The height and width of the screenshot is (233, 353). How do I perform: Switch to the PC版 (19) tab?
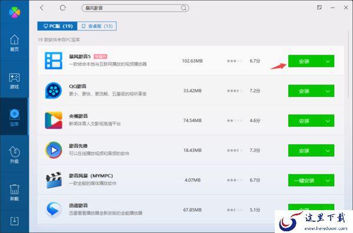click(x=58, y=26)
